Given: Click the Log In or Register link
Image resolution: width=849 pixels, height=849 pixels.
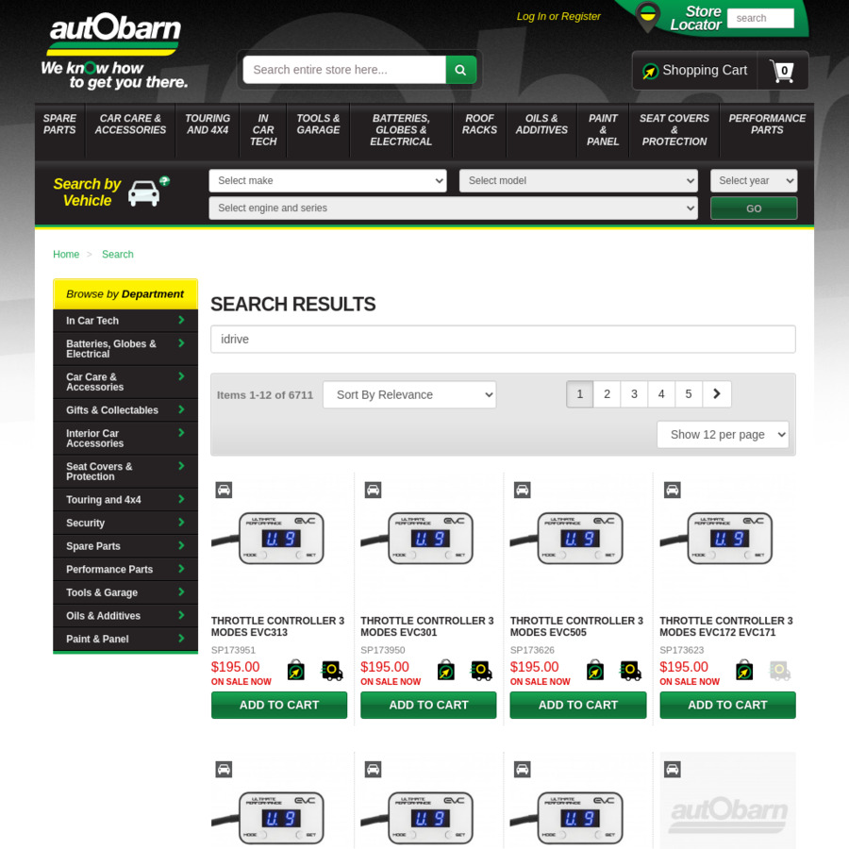Looking at the screenshot, I should pos(558,16).
